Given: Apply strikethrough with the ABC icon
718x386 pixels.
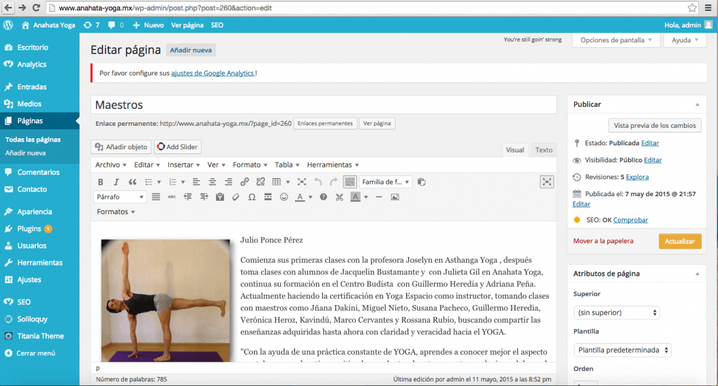Looking at the screenshot, I should click(172, 197).
